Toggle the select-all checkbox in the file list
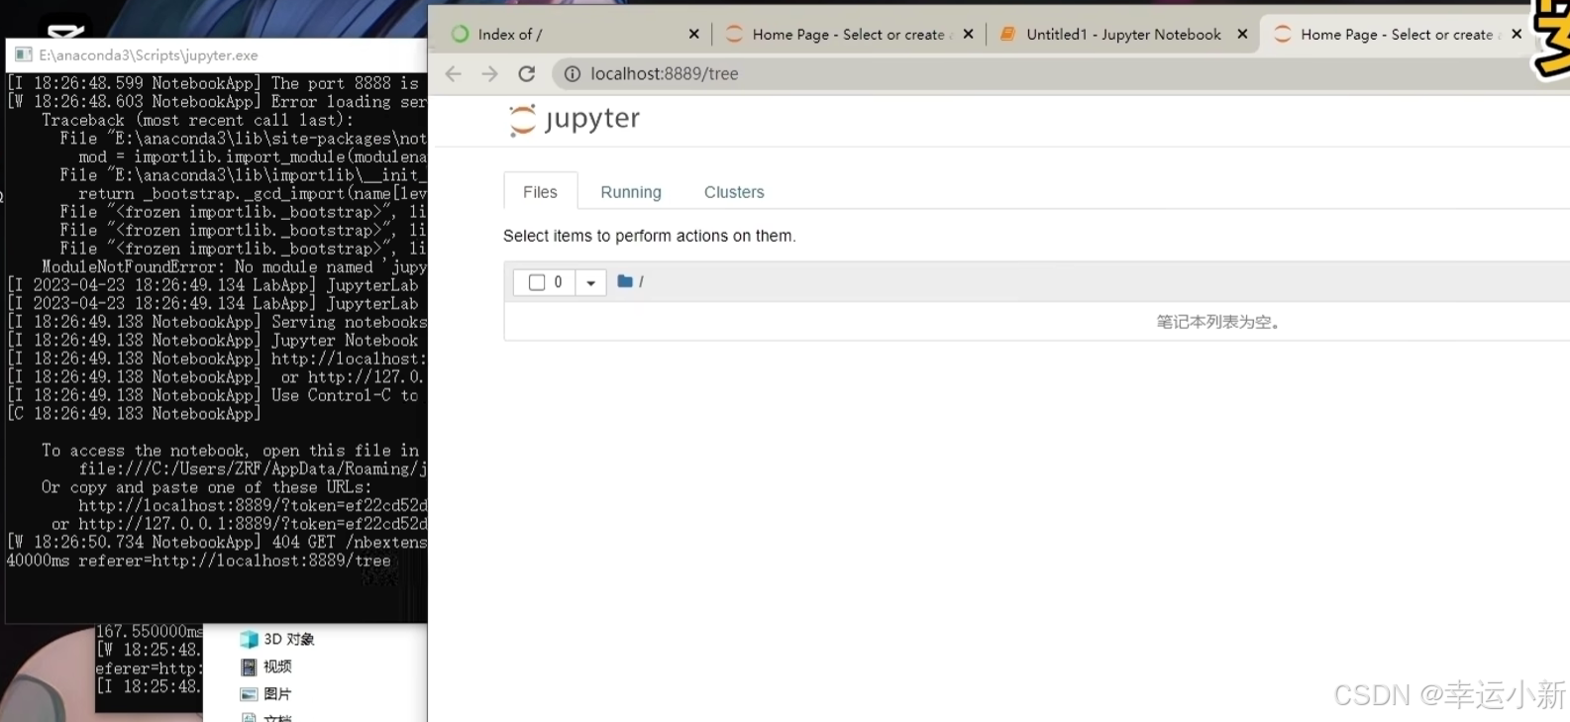This screenshot has width=1570, height=722. pos(537,282)
